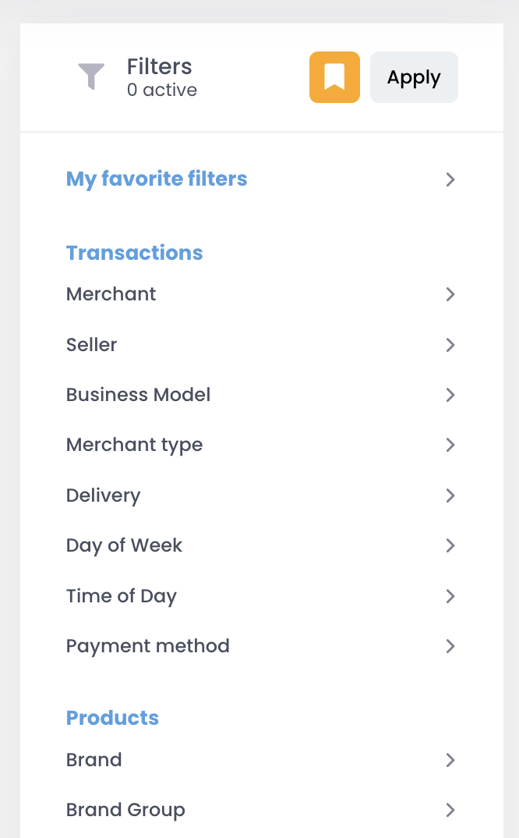The width and height of the screenshot is (519, 838).
Task: Select the Delivery filter label
Action: (103, 495)
